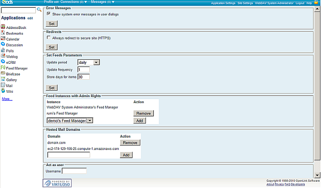Open the Calendar app icon

pyautogui.click(x=3, y=39)
